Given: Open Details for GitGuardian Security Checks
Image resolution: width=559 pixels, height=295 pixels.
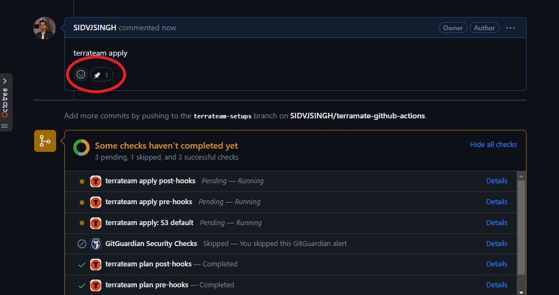Looking at the screenshot, I should tap(497, 243).
